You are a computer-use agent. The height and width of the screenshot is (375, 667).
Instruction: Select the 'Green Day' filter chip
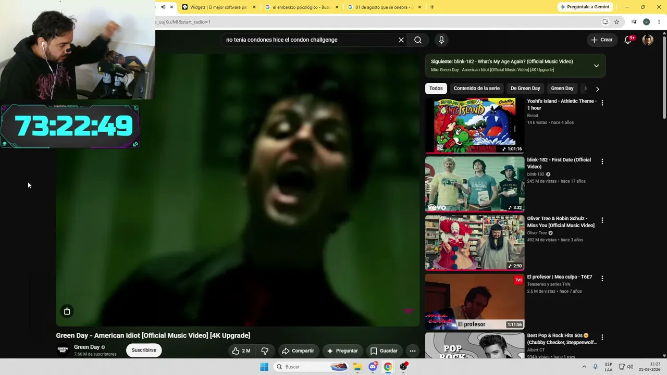(562, 89)
